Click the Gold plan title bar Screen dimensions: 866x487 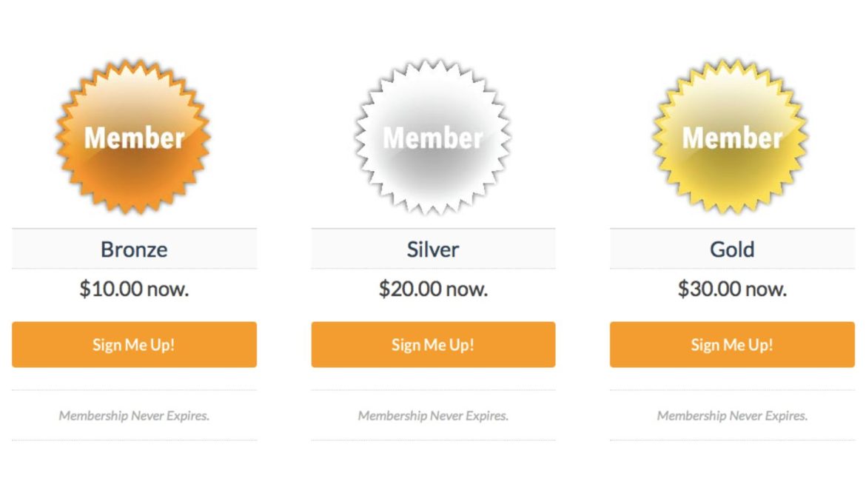pos(731,249)
